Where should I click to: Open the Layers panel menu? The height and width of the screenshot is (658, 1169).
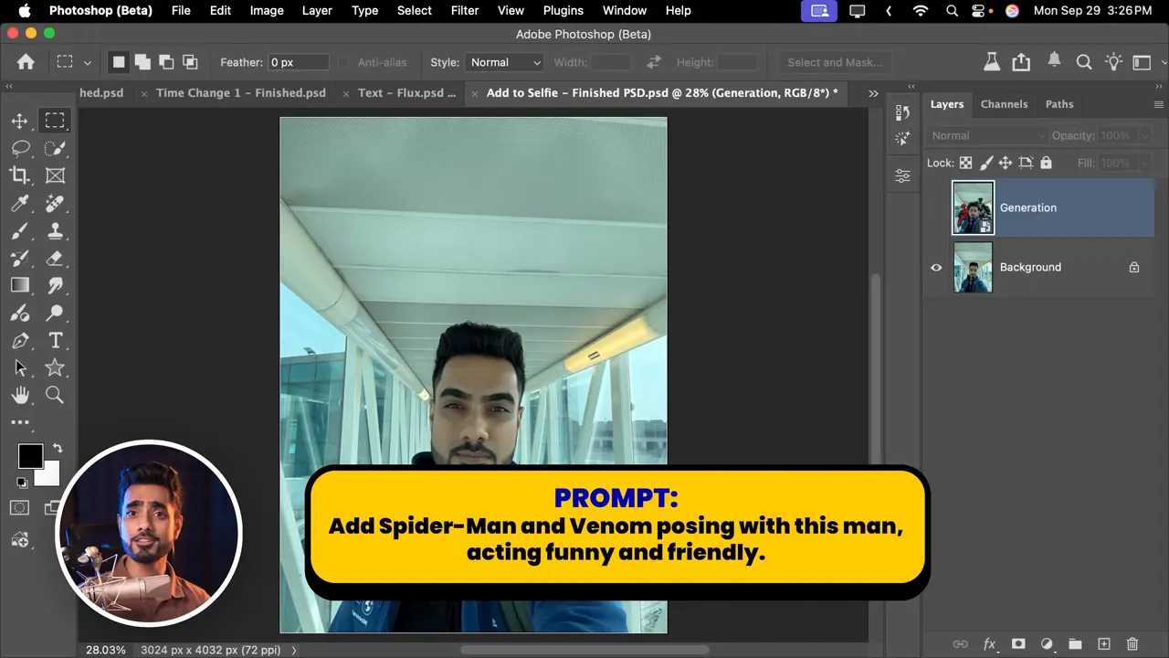(1159, 104)
